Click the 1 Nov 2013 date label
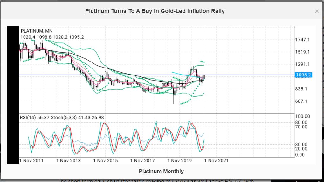The width and height of the screenshot is (324, 182). (68, 161)
